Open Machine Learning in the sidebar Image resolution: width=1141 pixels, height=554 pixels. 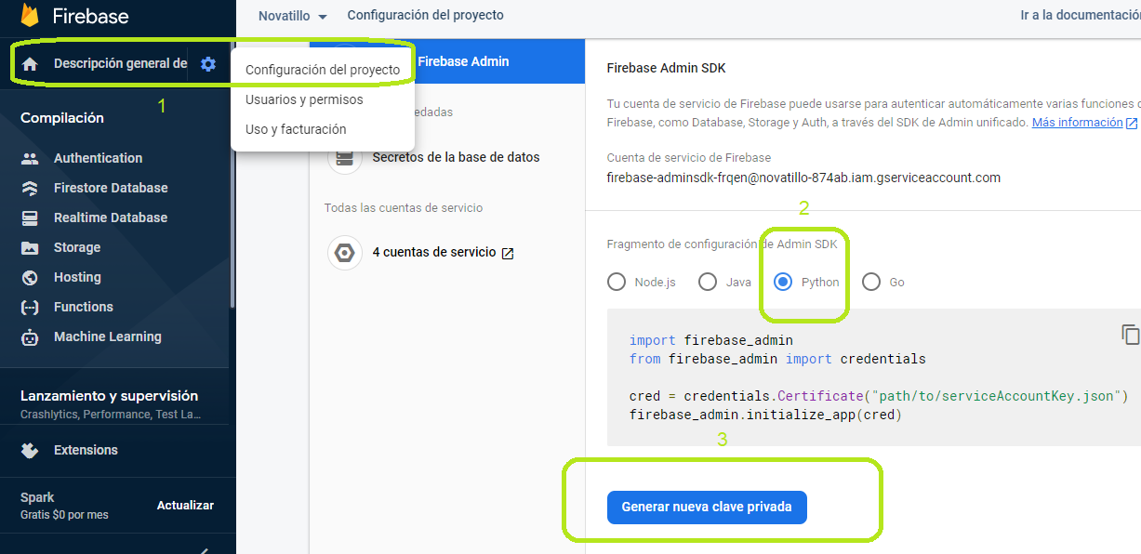(108, 336)
